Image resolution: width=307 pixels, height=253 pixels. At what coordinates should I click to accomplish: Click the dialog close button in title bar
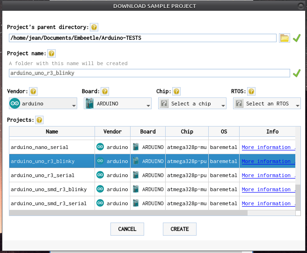301,6
